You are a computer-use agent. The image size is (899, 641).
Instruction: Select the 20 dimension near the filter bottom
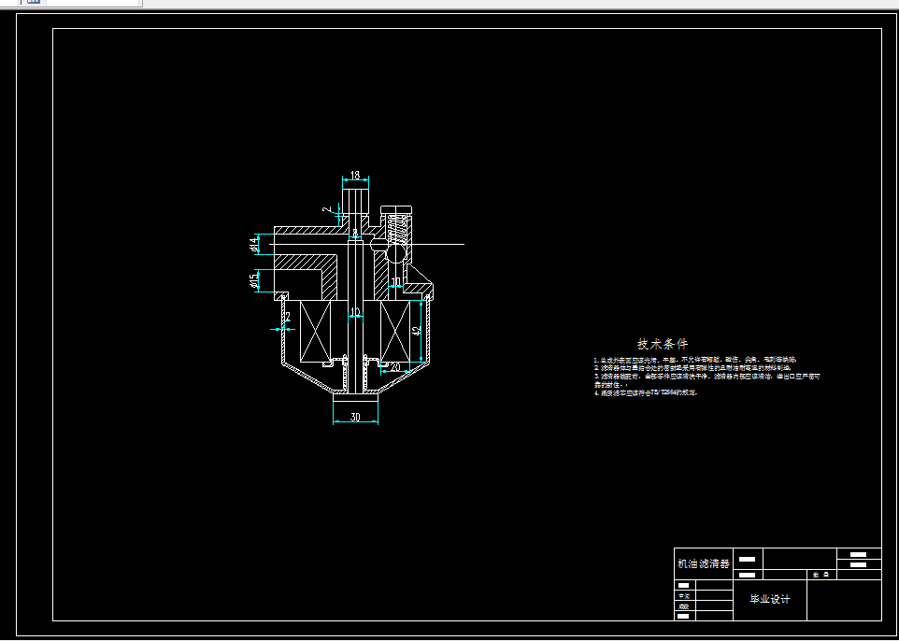[x=395, y=366]
